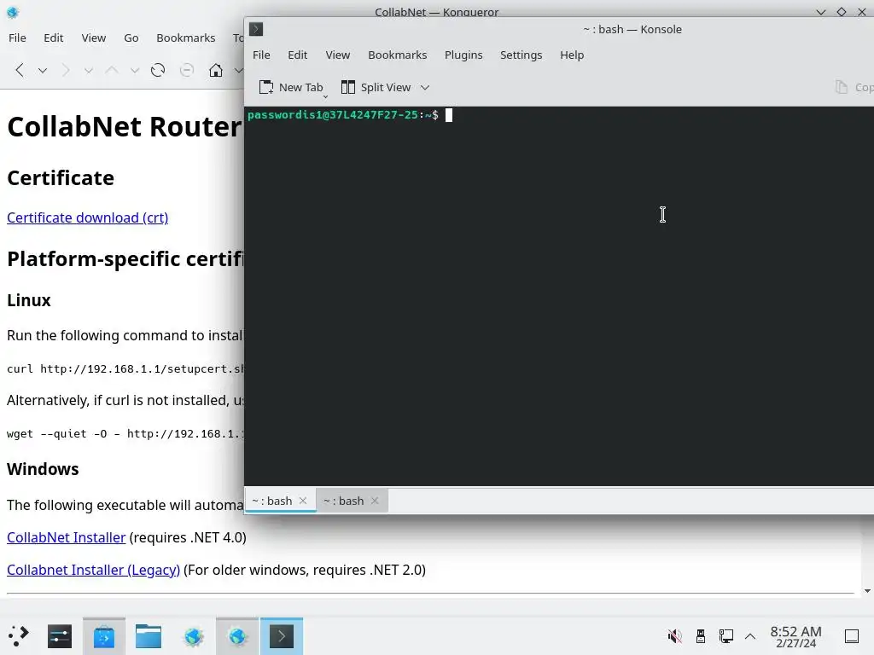Open Konqueror back history dropdown arrow
Viewport: 874px width, 655px height.
[x=43, y=71]
